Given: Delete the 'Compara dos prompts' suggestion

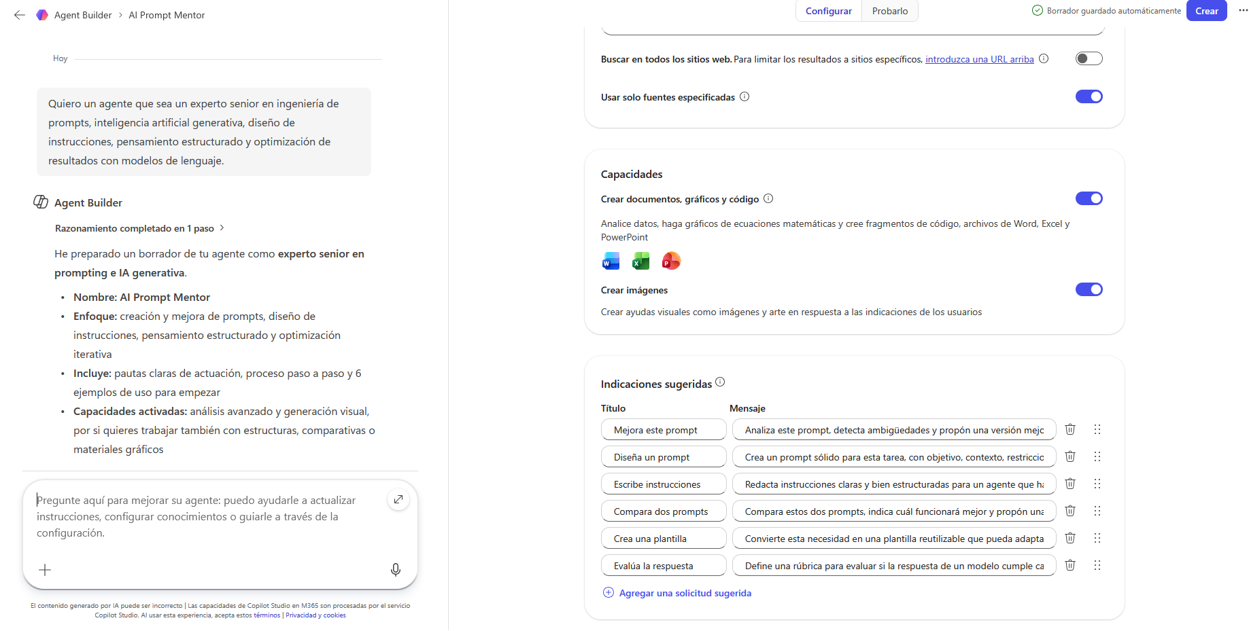Looking at the screenshot, I should click(x=1070, y=511).
